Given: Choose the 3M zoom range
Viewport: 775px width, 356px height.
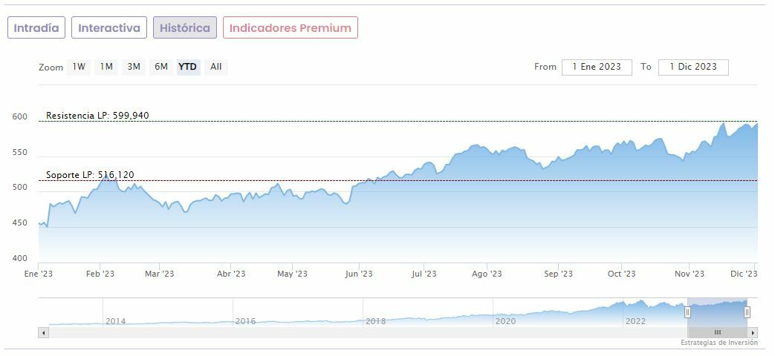Looking at the screenshot, I should (x=134, y=67).
